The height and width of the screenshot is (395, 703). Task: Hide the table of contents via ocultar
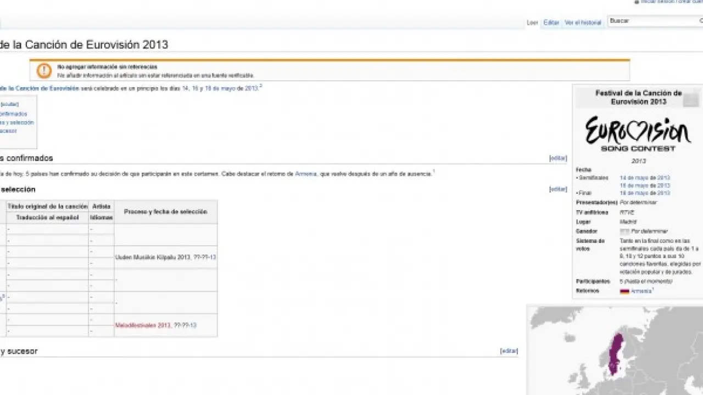(9, 104)
